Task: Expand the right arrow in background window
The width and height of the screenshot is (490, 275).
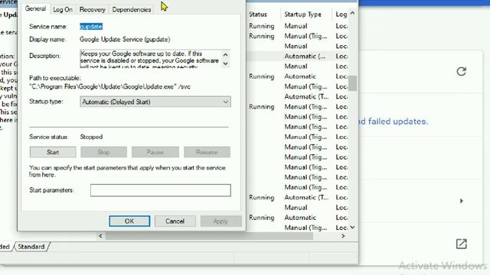Action: point(462,201)
